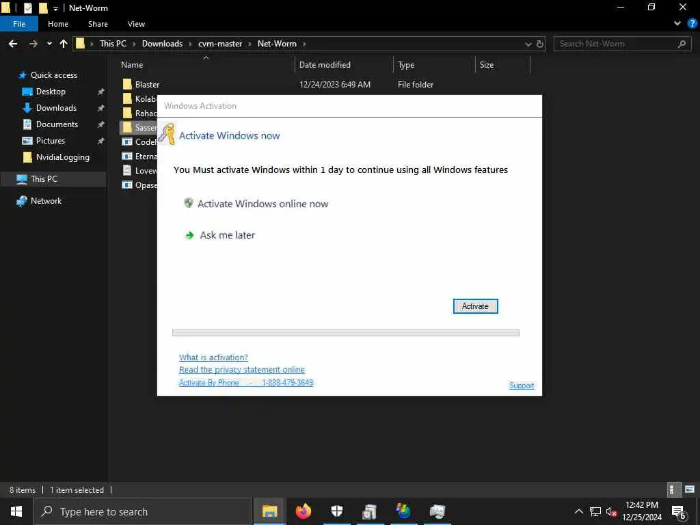Open the Customize Quick Access Toolbar dropdown
Image resolution: width=700 pixels, height=525 pixels.
(x=55, y=8)
